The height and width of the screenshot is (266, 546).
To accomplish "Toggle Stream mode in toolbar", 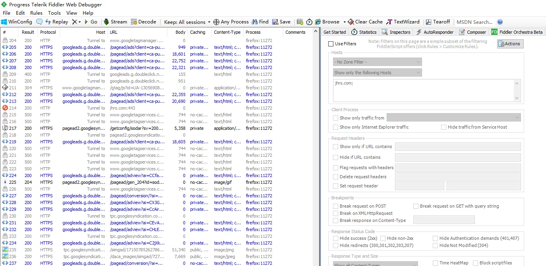I will 115,22.
